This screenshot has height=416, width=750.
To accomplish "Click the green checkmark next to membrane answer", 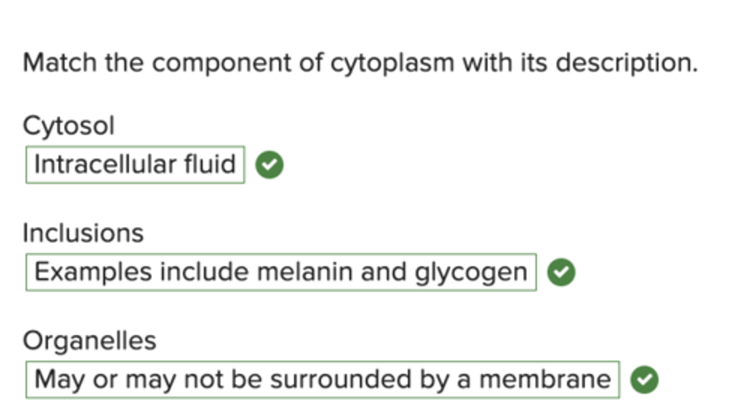I will [644, 380].
